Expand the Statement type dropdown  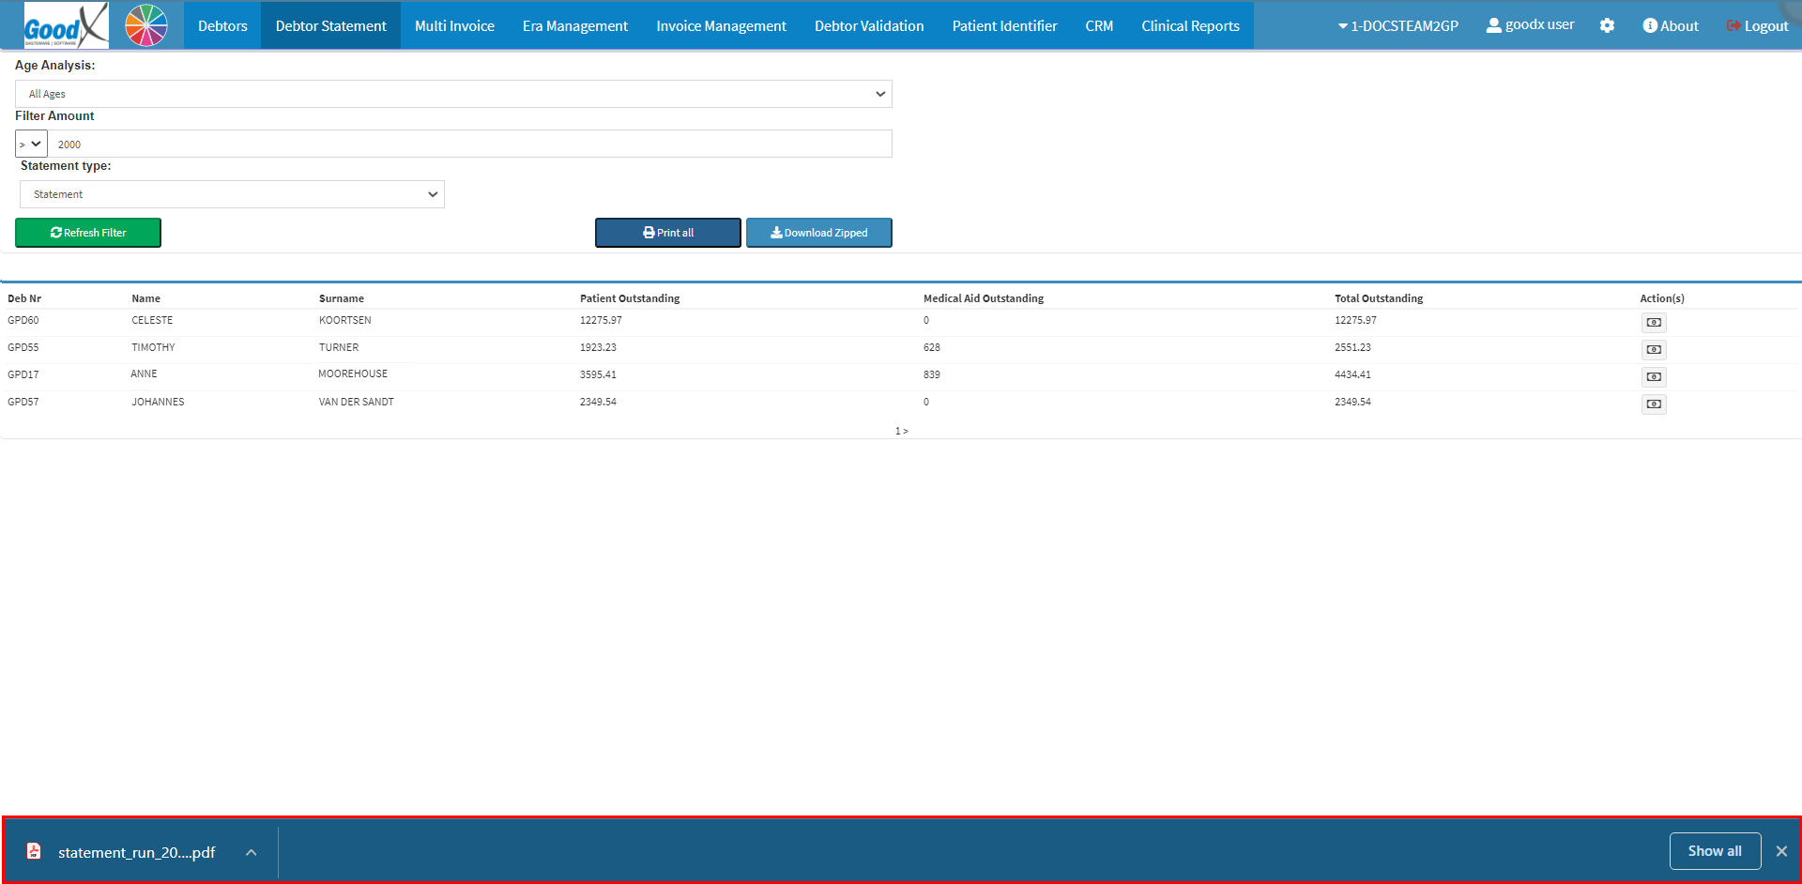[232, 194]
